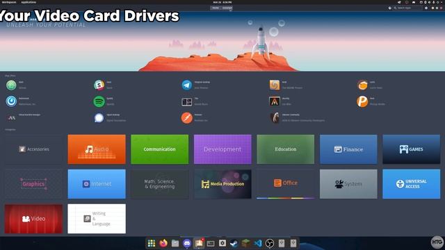The width and height of the screenshot is (445, 250).
Task: Select the Pop!_Shop dock icon with badge
Action: click(x=199, y=243)
